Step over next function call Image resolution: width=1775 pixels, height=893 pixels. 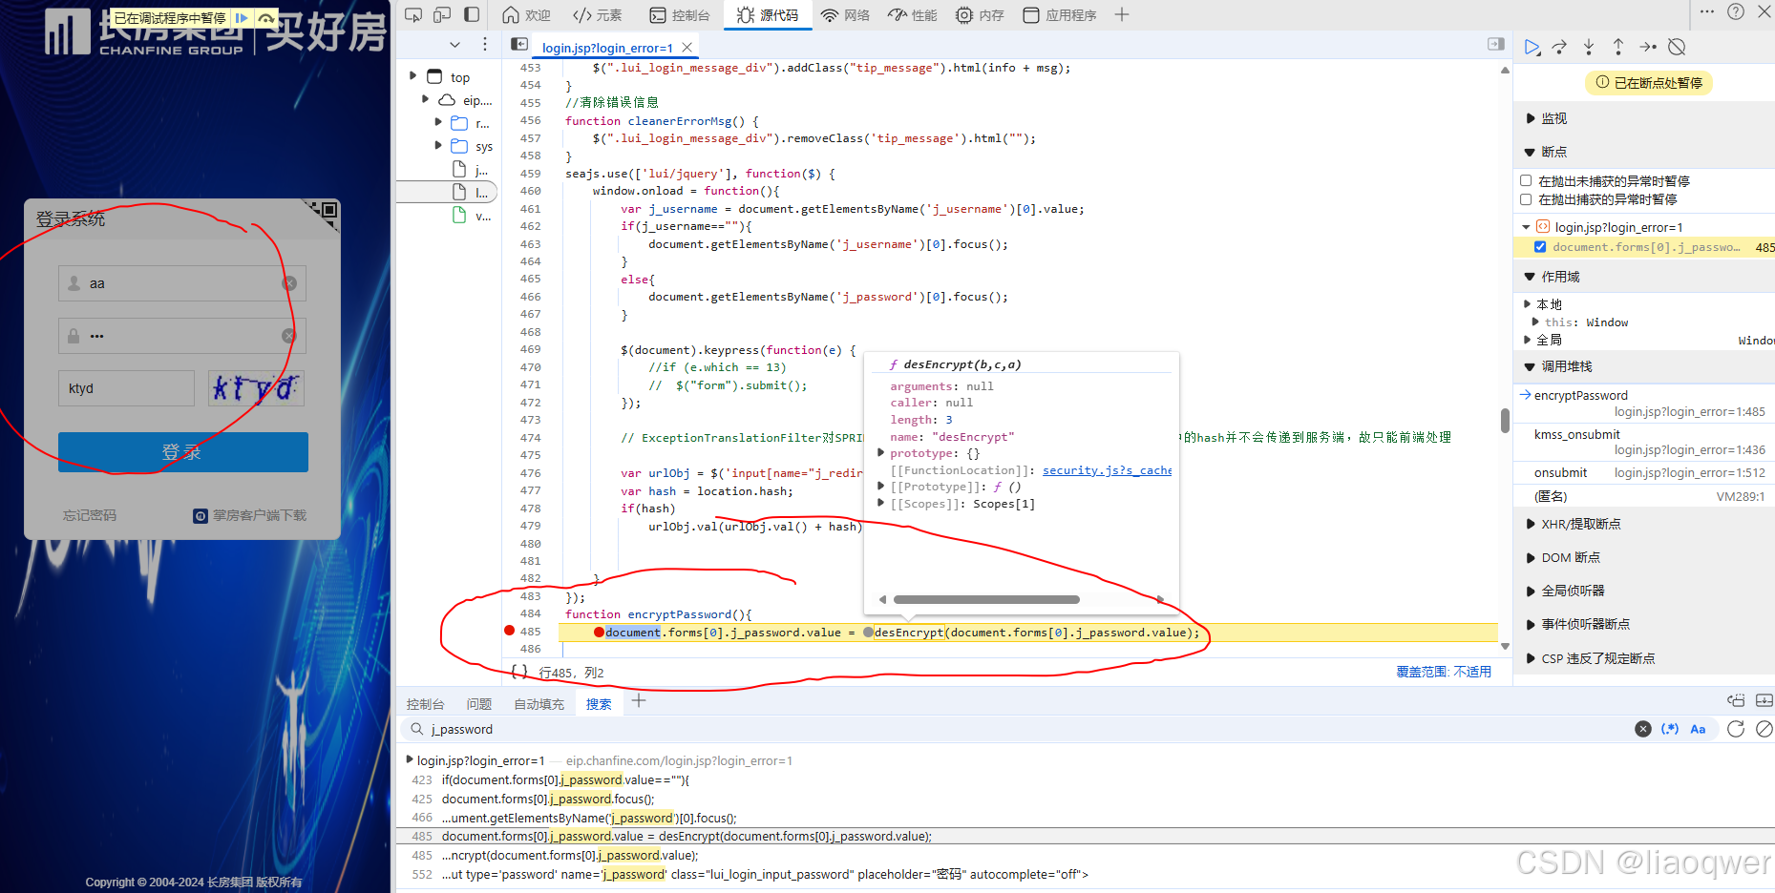(x=1559, y=47)
